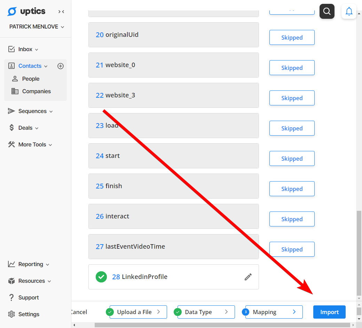
Task: Open the search icon button
Action: (327, 11)
